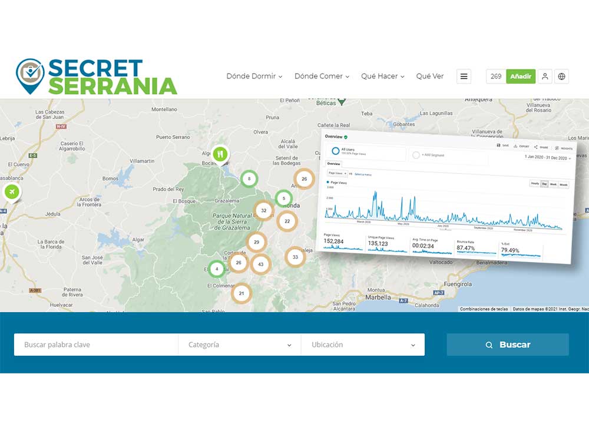Click the airport plane map marker
Viewport: 589px width, 427px height.
[x=11, y=192]
